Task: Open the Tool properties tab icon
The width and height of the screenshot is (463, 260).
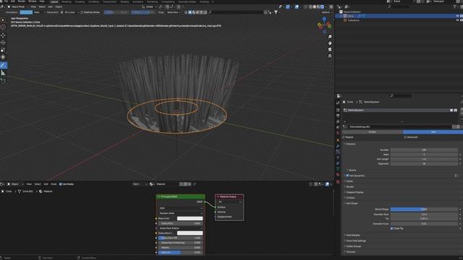Action: pyautogui.click(x=338, y=103)
